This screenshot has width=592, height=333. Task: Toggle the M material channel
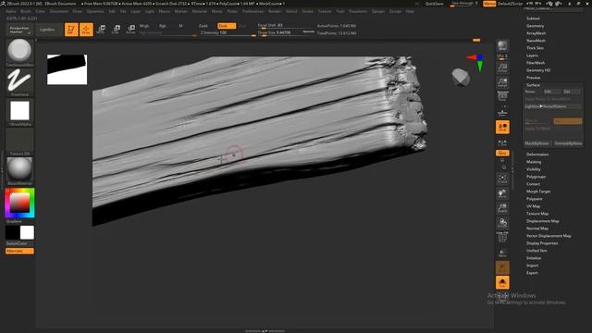point(180,26)
